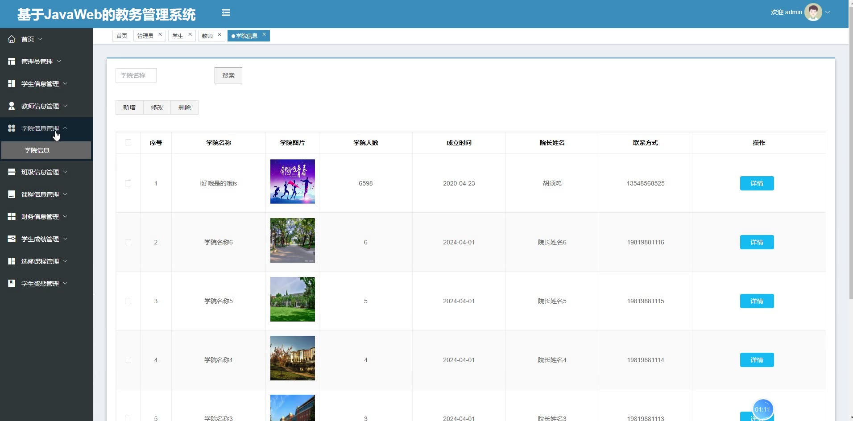
Task: Expand the 课程信息管理 menu chevron
Action: click(x=65, y=194)
